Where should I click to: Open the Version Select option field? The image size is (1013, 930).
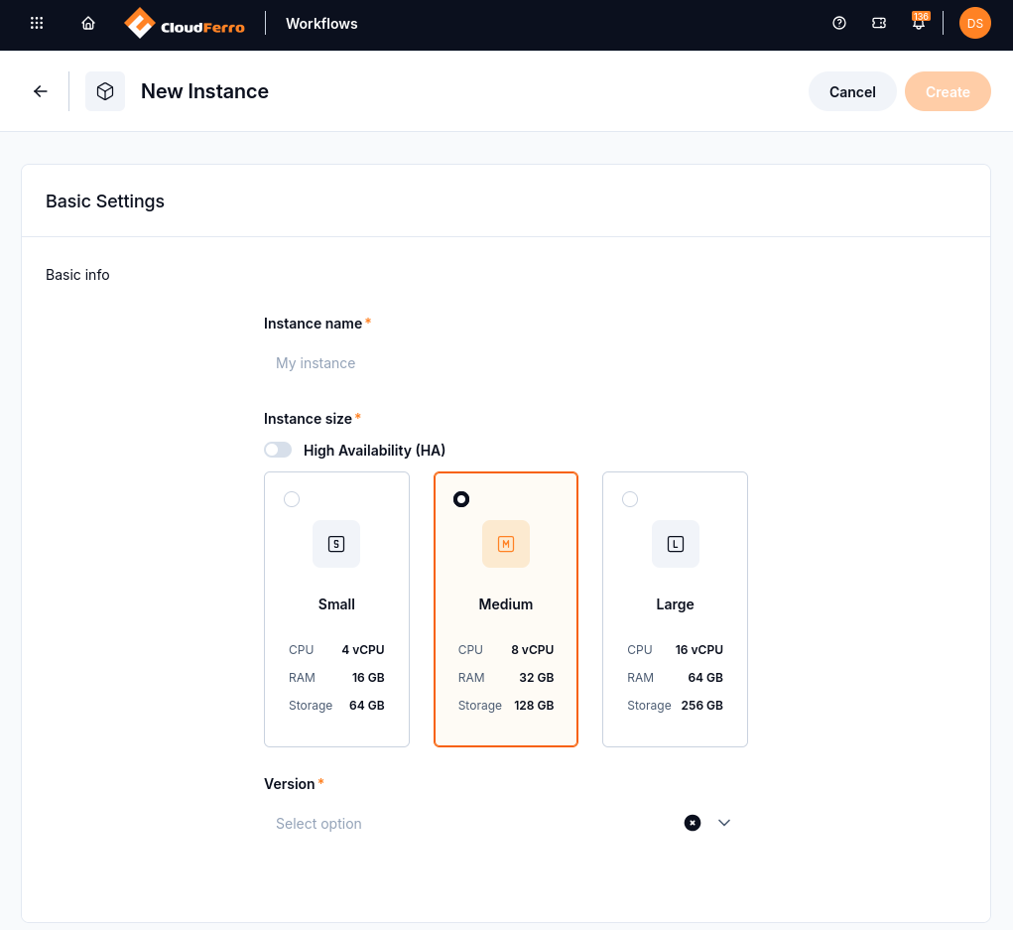pos(506,824)
